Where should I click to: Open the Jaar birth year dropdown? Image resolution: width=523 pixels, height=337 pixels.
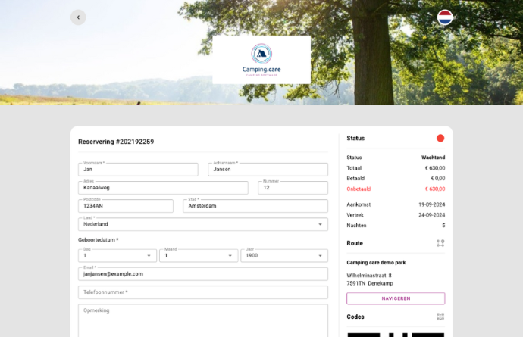coord(283,256)
